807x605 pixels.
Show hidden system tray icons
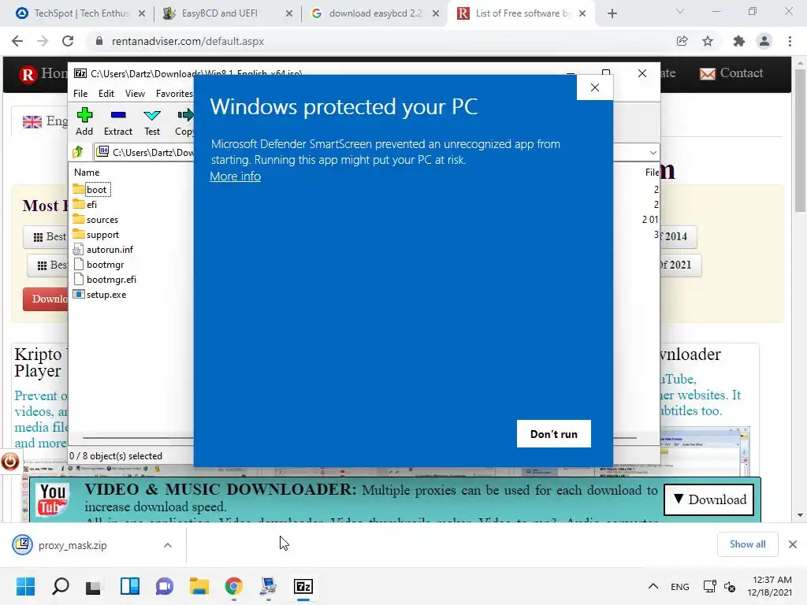(653, 586)
